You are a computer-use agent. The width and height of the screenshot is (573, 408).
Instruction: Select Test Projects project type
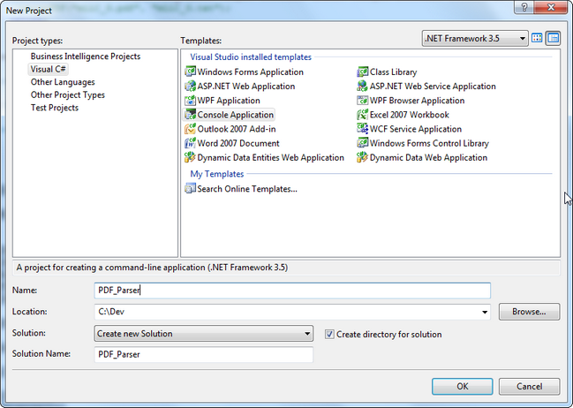point(55,108)
